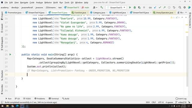Image resolution: width=192 pixels, height=108 pixels.
Task: Click caret position 30:9 in status bar
Action: (x=148, y=102)
